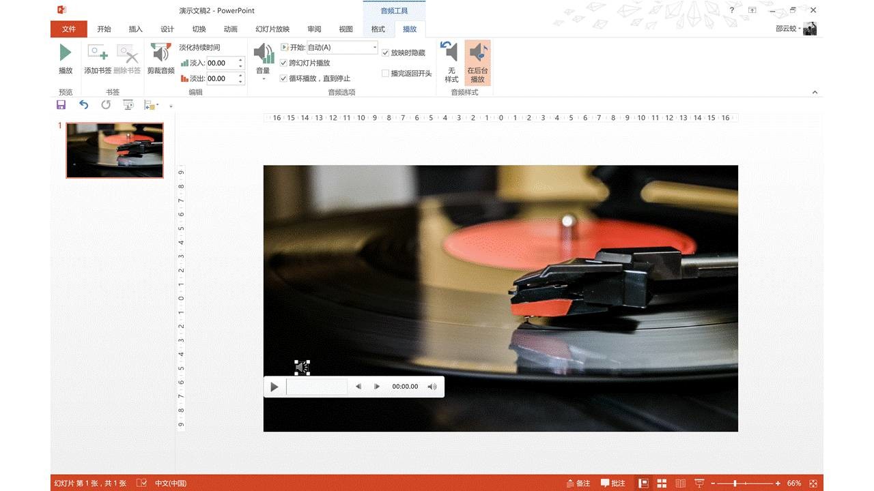Click the Add Bookmark (添加书签) icon

click(x=98, y=54)
